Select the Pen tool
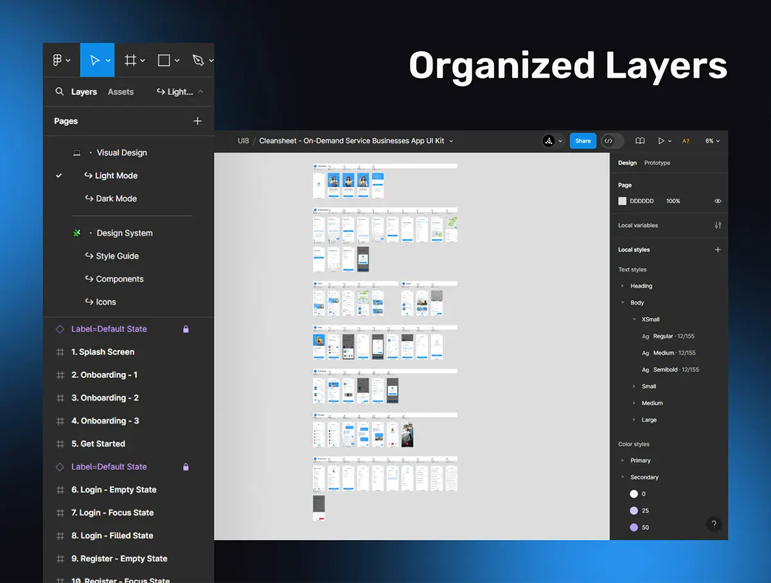Viewport: 771px width, 583px height. [x=198, y=60]
